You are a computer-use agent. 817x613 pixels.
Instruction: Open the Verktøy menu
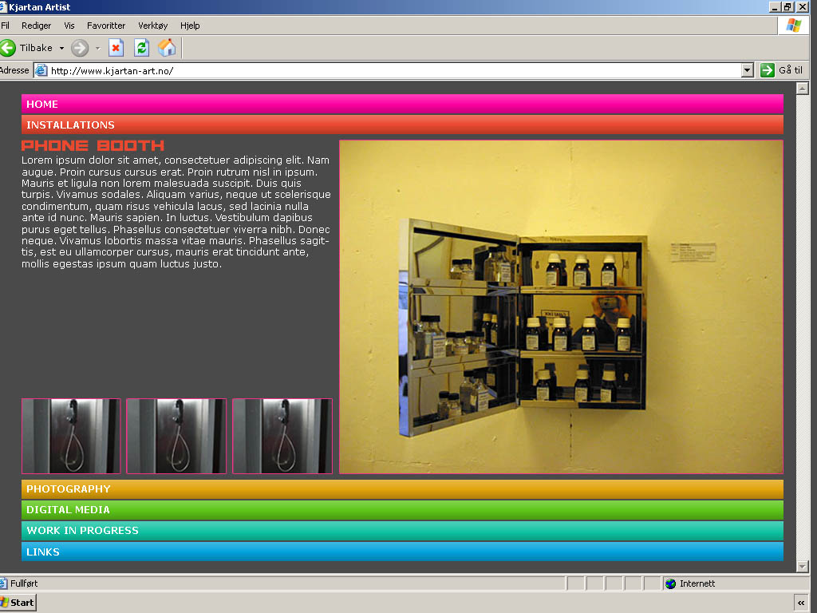(x=153, y=26)
